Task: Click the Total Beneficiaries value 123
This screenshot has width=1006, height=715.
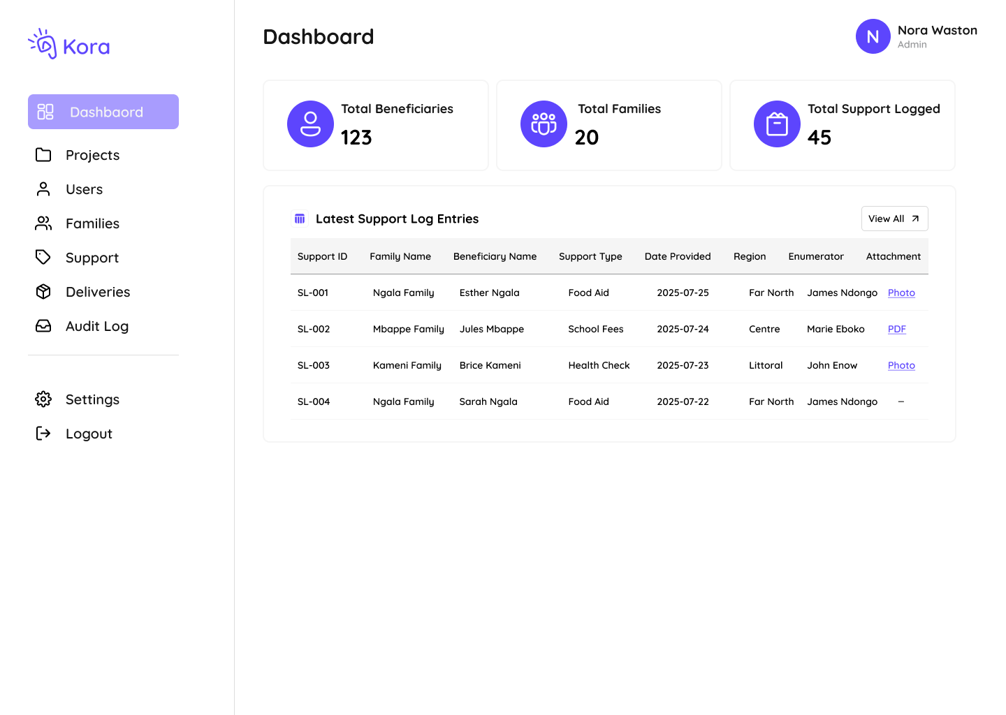Action: (356, 138)
